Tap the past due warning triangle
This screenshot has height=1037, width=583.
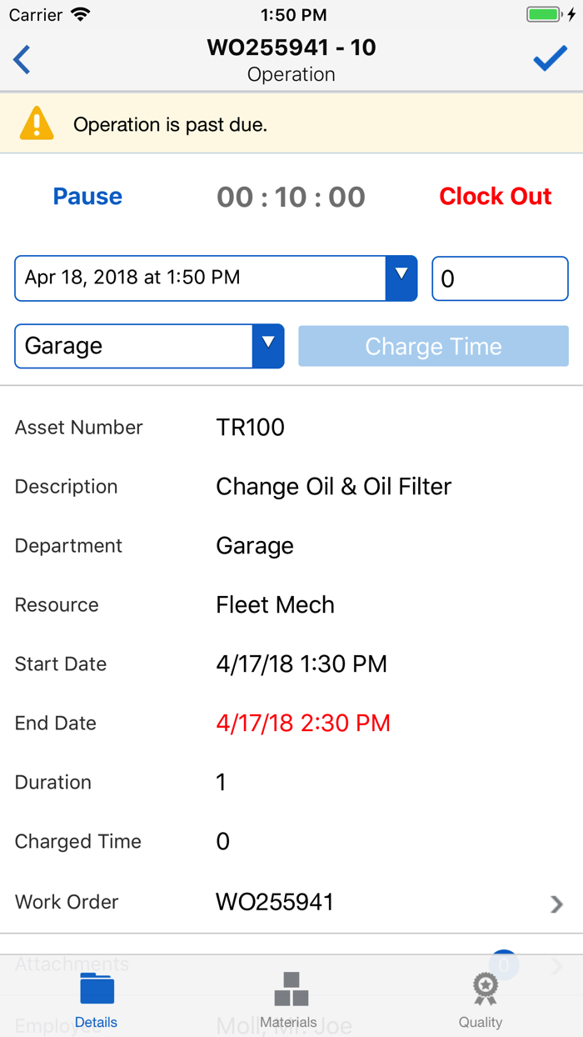[36, 123]
